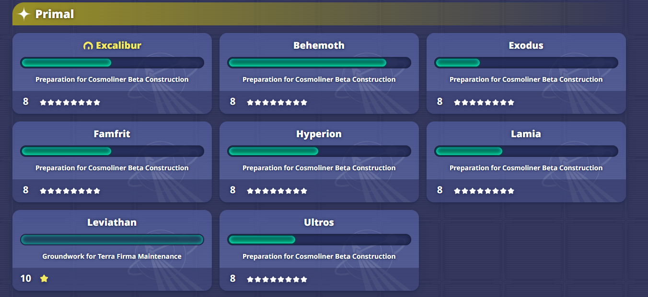648x297 pixels.
Task: Click Ultros's level number 8
Action: pos(233,278)
